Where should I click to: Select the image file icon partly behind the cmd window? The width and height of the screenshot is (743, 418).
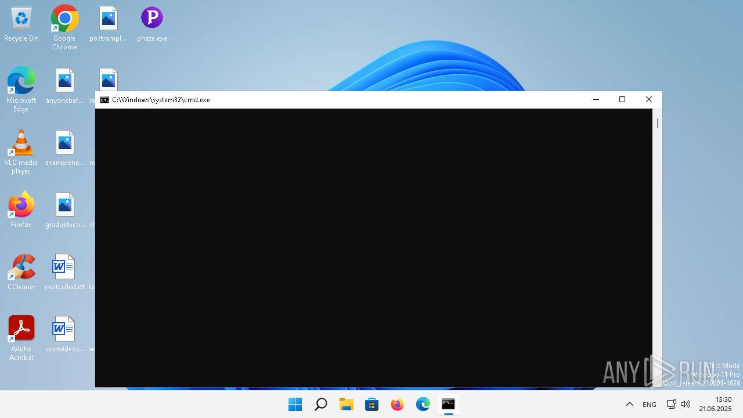(x=108, y=80)
